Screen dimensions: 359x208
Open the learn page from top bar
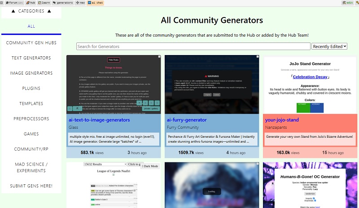(x=46, y=3)
